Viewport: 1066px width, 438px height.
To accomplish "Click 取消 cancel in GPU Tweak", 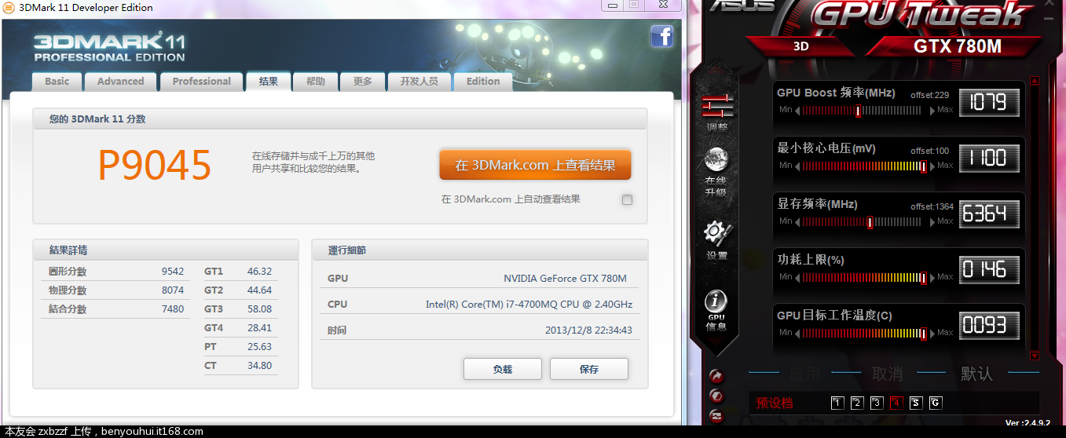I will [888, 374].
